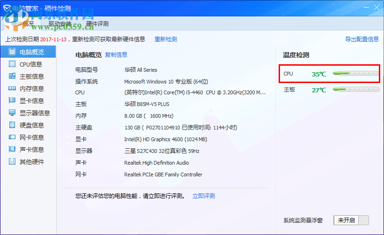Switch to the 硬件评测 tab

97,24
